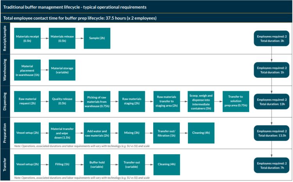Screen dimensions: 293x182
Task: Click the Buffer hold (variable) box
Action: point(97,165)
